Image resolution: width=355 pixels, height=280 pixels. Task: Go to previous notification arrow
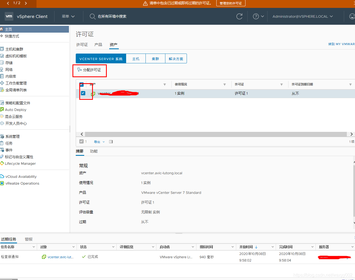(x=8, y=3)
